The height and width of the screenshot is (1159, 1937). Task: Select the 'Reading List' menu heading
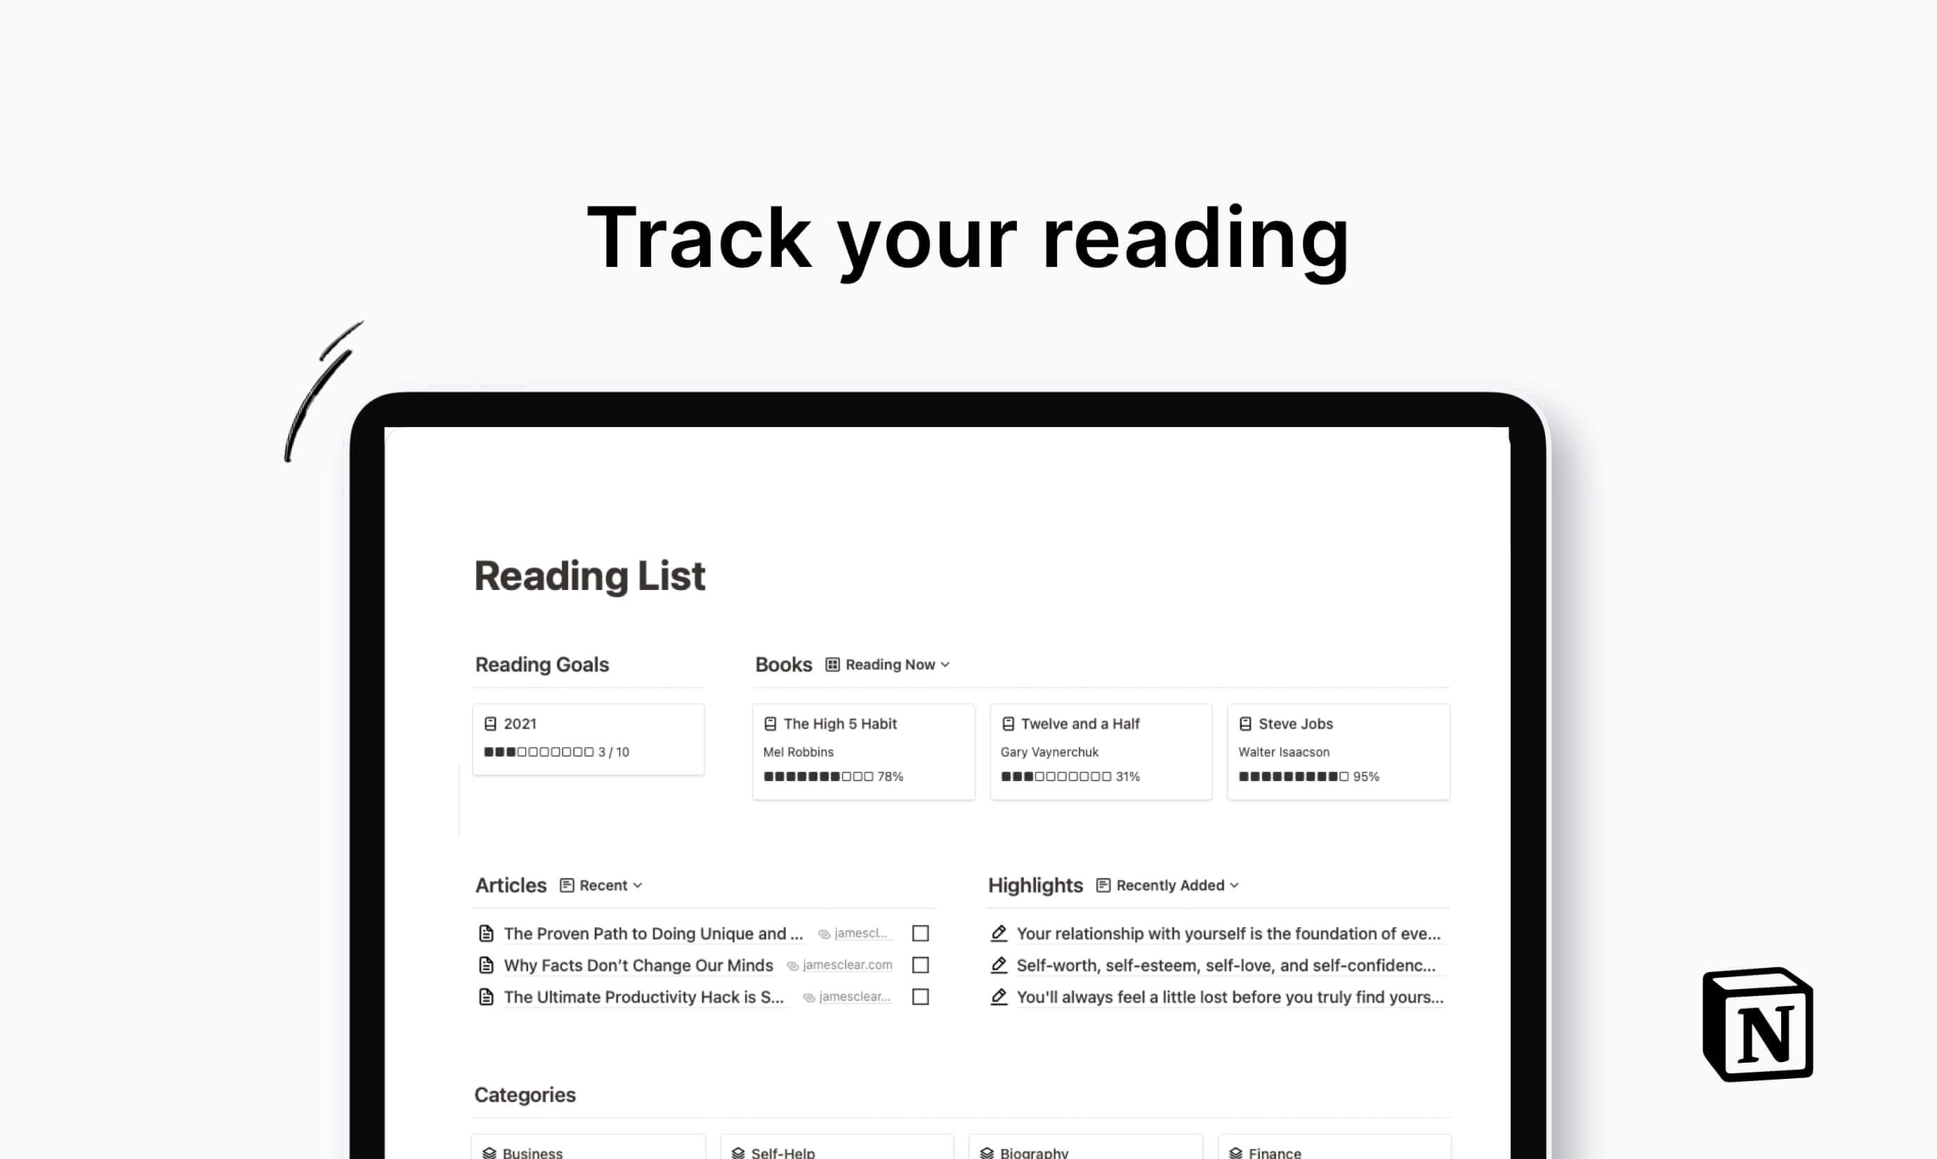click(x=589, y=575)
